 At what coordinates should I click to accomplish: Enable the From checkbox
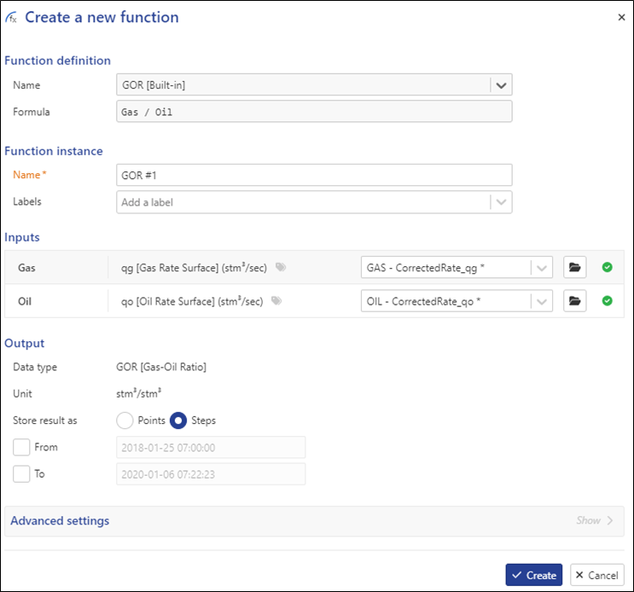[x=21, y=447]
